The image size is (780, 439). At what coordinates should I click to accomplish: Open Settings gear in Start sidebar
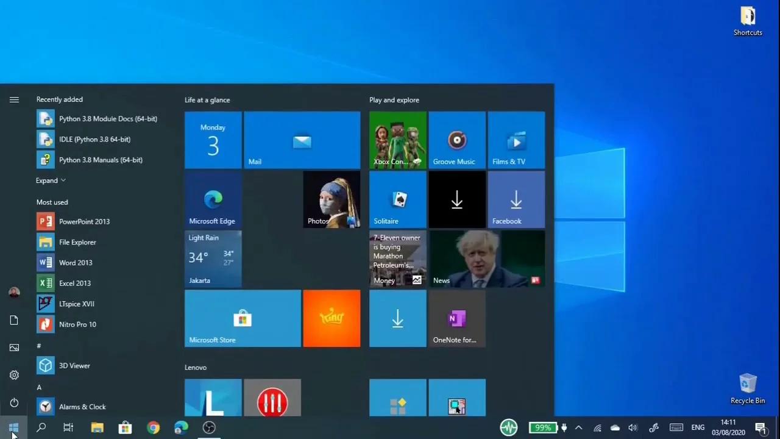pyautogui.click(x=14, y=375)
